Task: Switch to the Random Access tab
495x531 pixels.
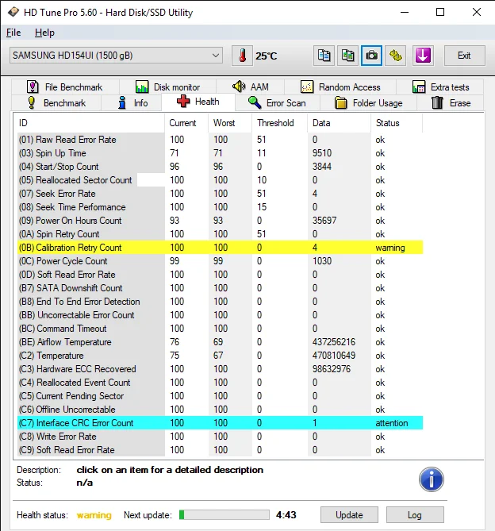Action: tap(340, 87)
